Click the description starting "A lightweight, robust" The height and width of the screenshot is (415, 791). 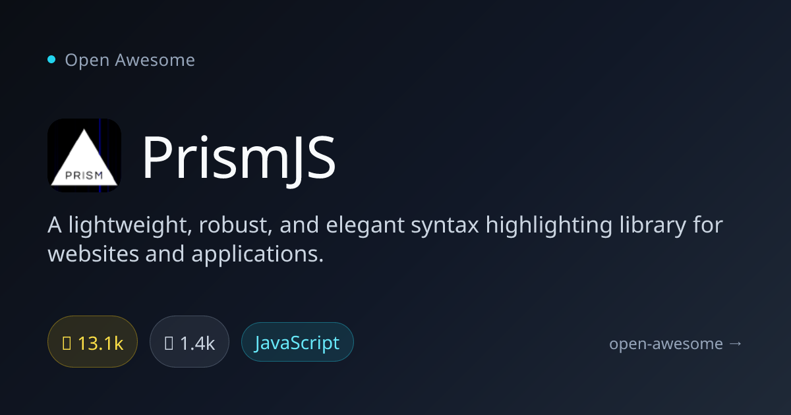point(385,239)
